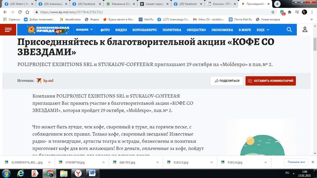This screenshot has height=178, width=317.
Task: Switch to the Мамалыга browser tab
Action: pyautogui.click(x=120, y=4)
